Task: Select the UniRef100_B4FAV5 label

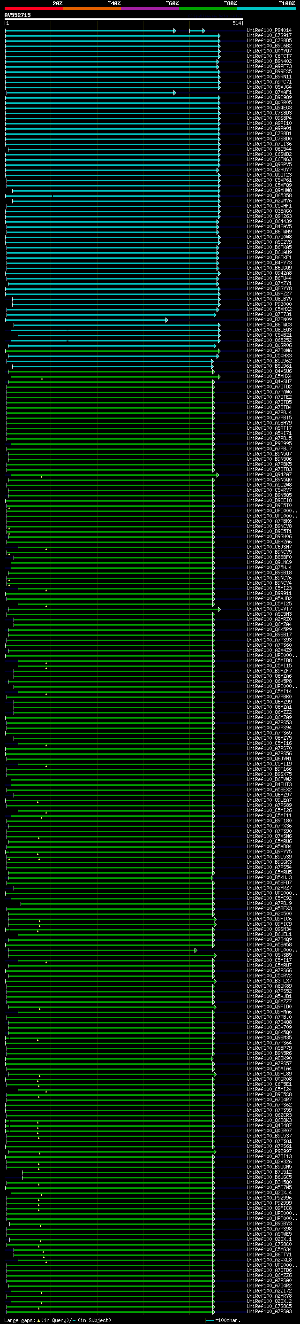Action: pyautogui.click(x=269, y=227)
